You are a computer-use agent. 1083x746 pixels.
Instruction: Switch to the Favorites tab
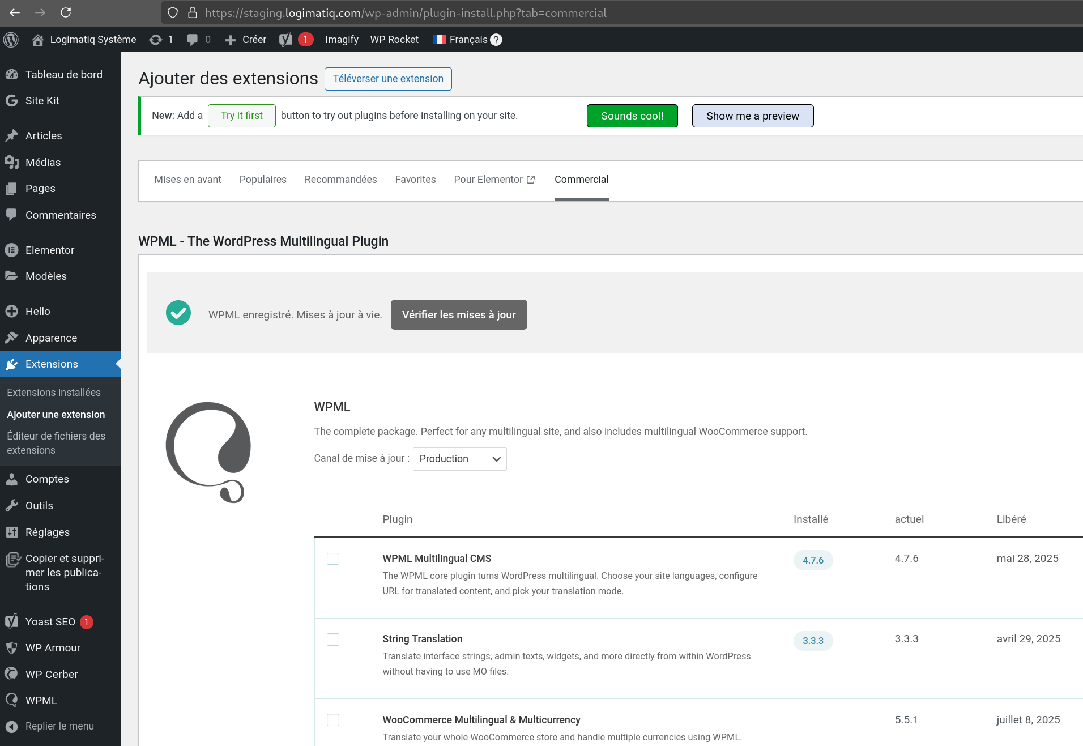416,180
